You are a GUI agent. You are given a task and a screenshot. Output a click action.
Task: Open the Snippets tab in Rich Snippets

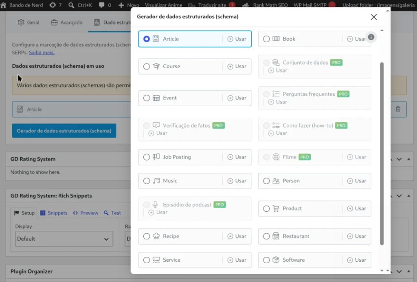coord(54,213)
